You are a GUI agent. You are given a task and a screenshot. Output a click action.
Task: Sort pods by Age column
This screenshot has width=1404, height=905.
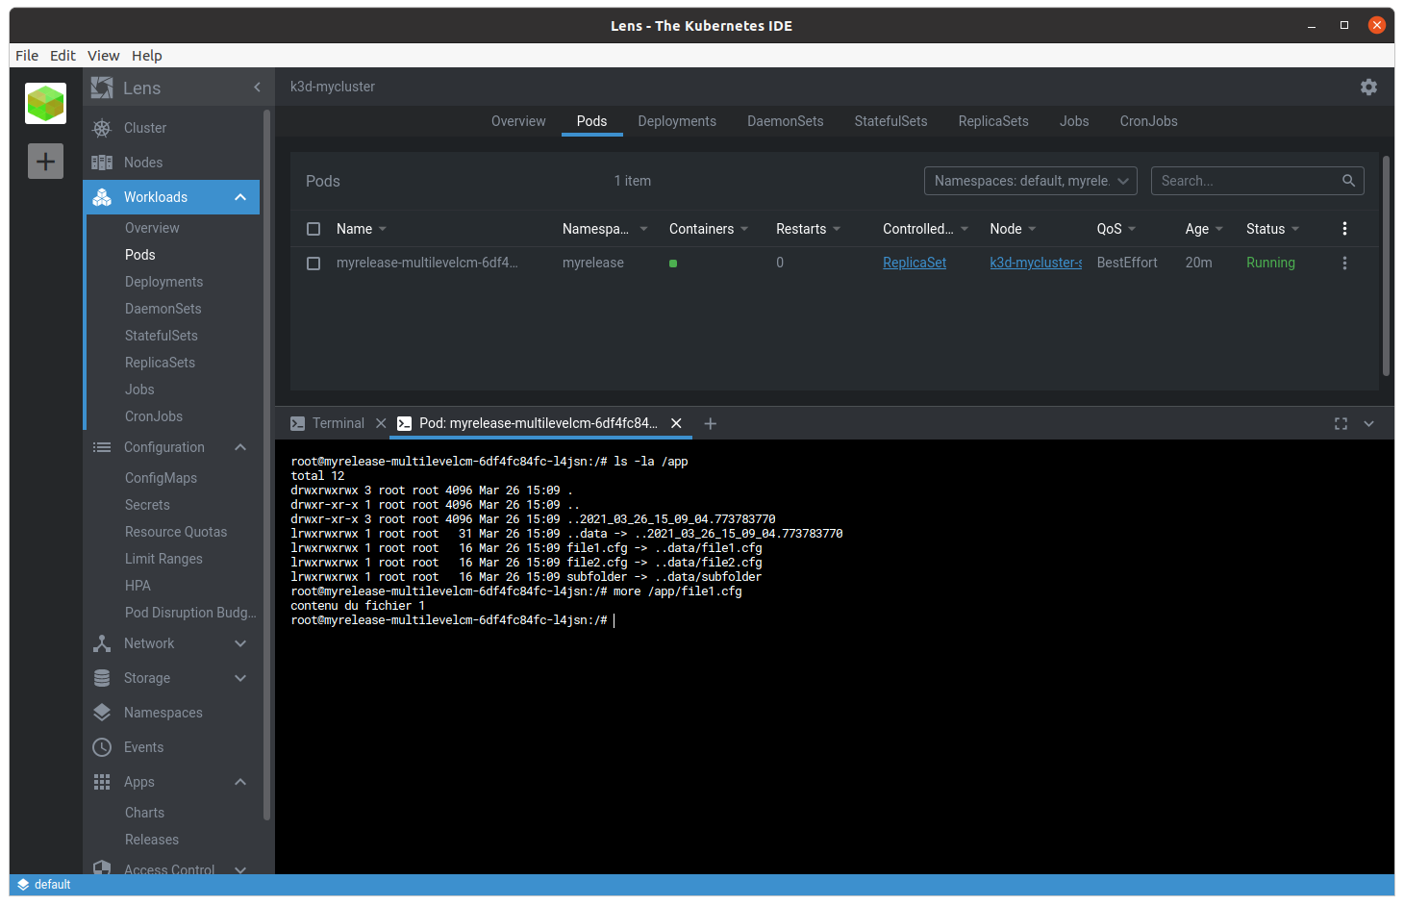pyautogui.click(x=1204, y=229)
